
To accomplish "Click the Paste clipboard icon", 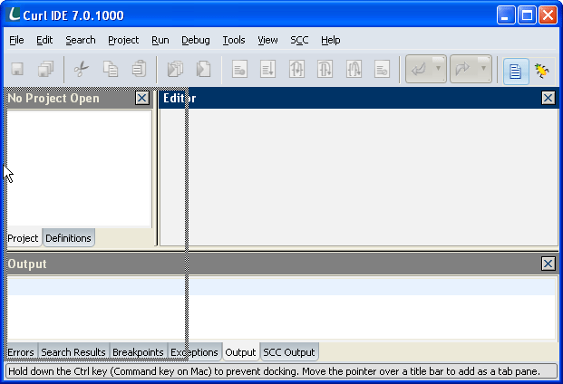I will [x=138, y=69].
